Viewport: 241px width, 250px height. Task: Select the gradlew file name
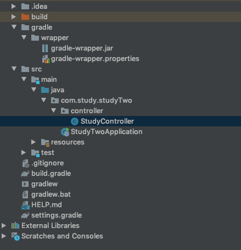44,184
